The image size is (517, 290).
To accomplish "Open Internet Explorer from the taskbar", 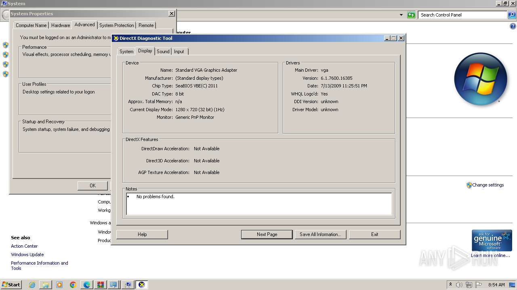I will [x=32, y=285].
